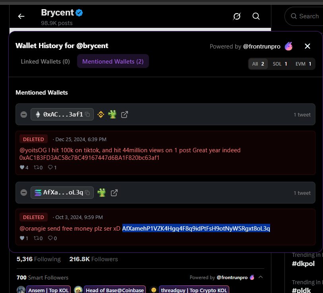The width and height of the screenshot is (323, 293).
Task: Filter wallets by All 2
Action: [258, 64]
